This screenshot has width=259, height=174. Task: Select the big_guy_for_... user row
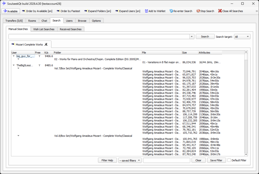pos(25,56)
